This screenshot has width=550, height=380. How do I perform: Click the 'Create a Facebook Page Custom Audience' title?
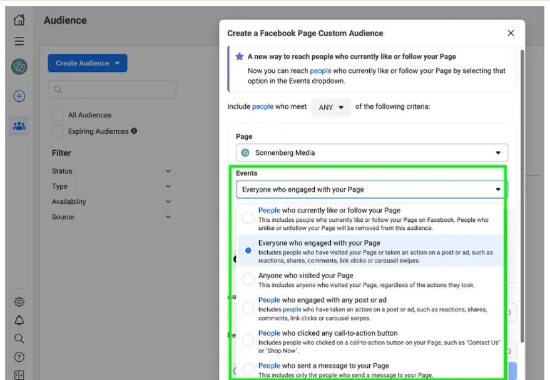tap(305, 33)
